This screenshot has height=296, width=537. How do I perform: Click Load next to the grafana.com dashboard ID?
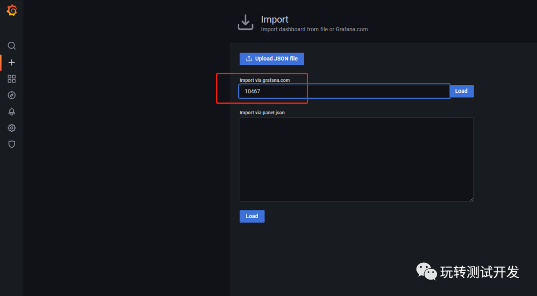click(x=461, y=91)
